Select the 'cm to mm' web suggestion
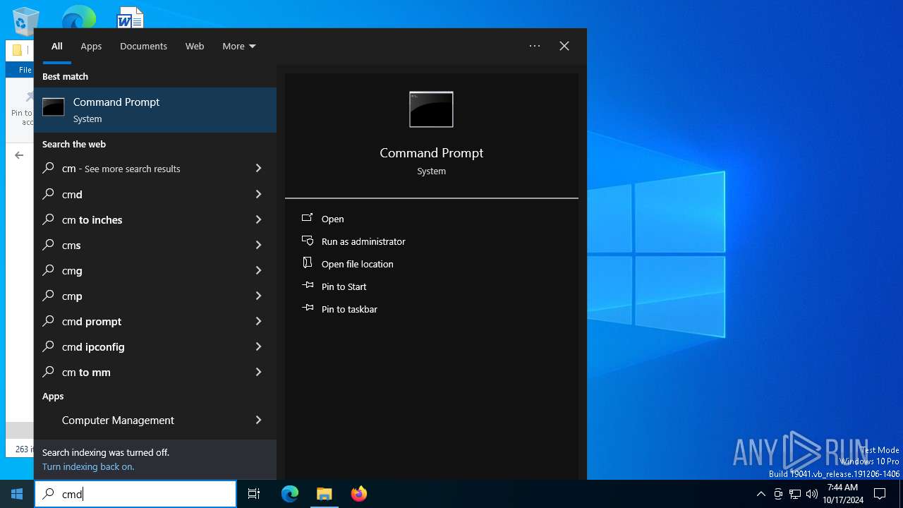This screenshot has height=508, width=903. pos(155,372)
